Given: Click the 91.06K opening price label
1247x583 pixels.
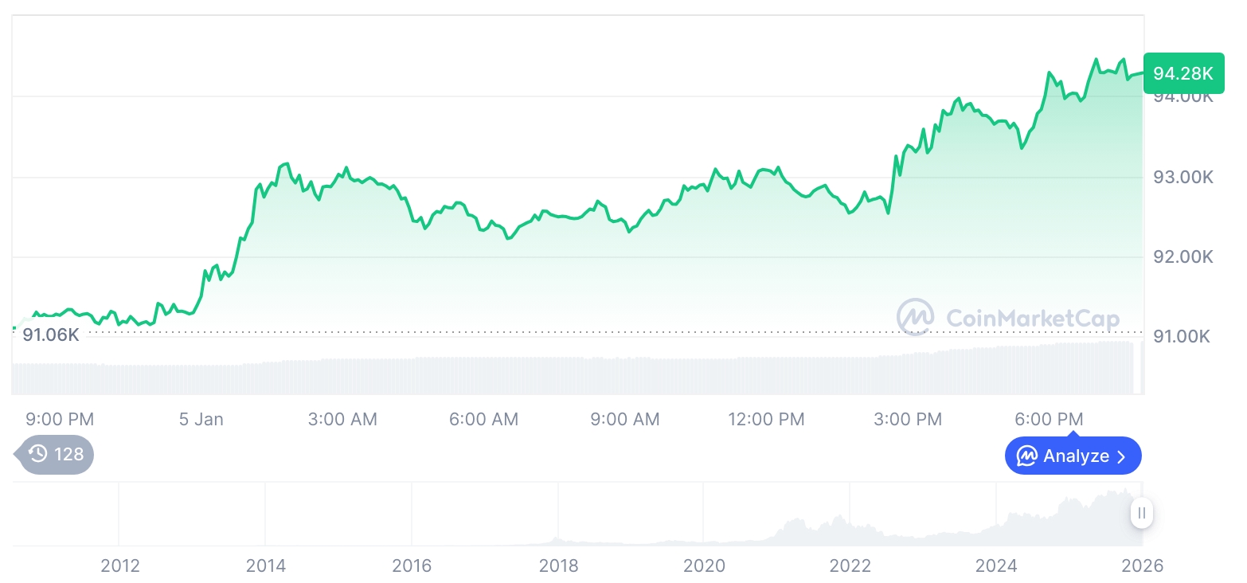Looking at the screenshot, I should [51, 335].
